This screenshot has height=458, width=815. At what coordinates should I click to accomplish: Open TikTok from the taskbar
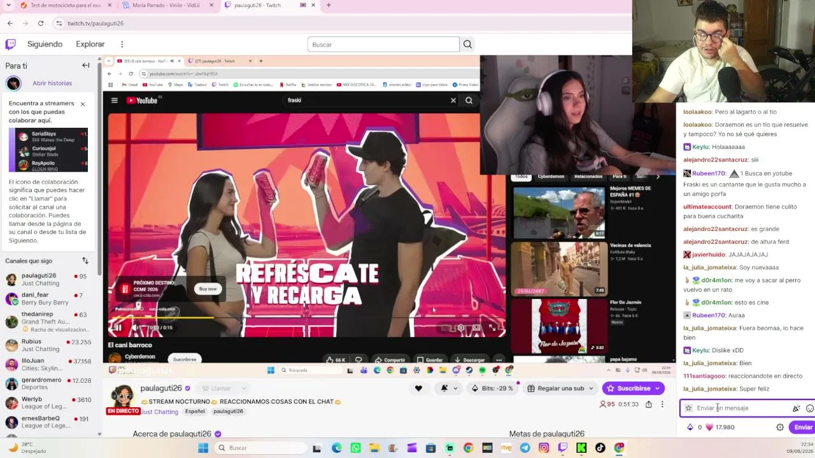coord(600,448)
